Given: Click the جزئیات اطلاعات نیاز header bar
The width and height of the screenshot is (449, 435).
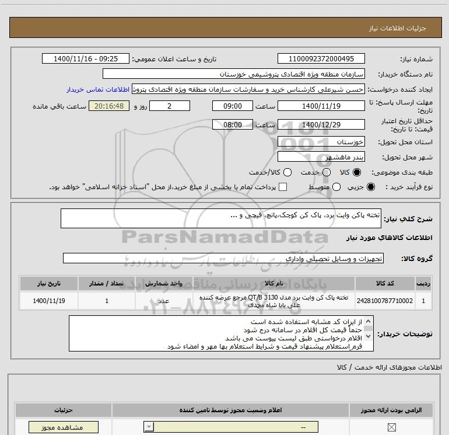Looking at the screenshot, I should click(x=225, y=27).
